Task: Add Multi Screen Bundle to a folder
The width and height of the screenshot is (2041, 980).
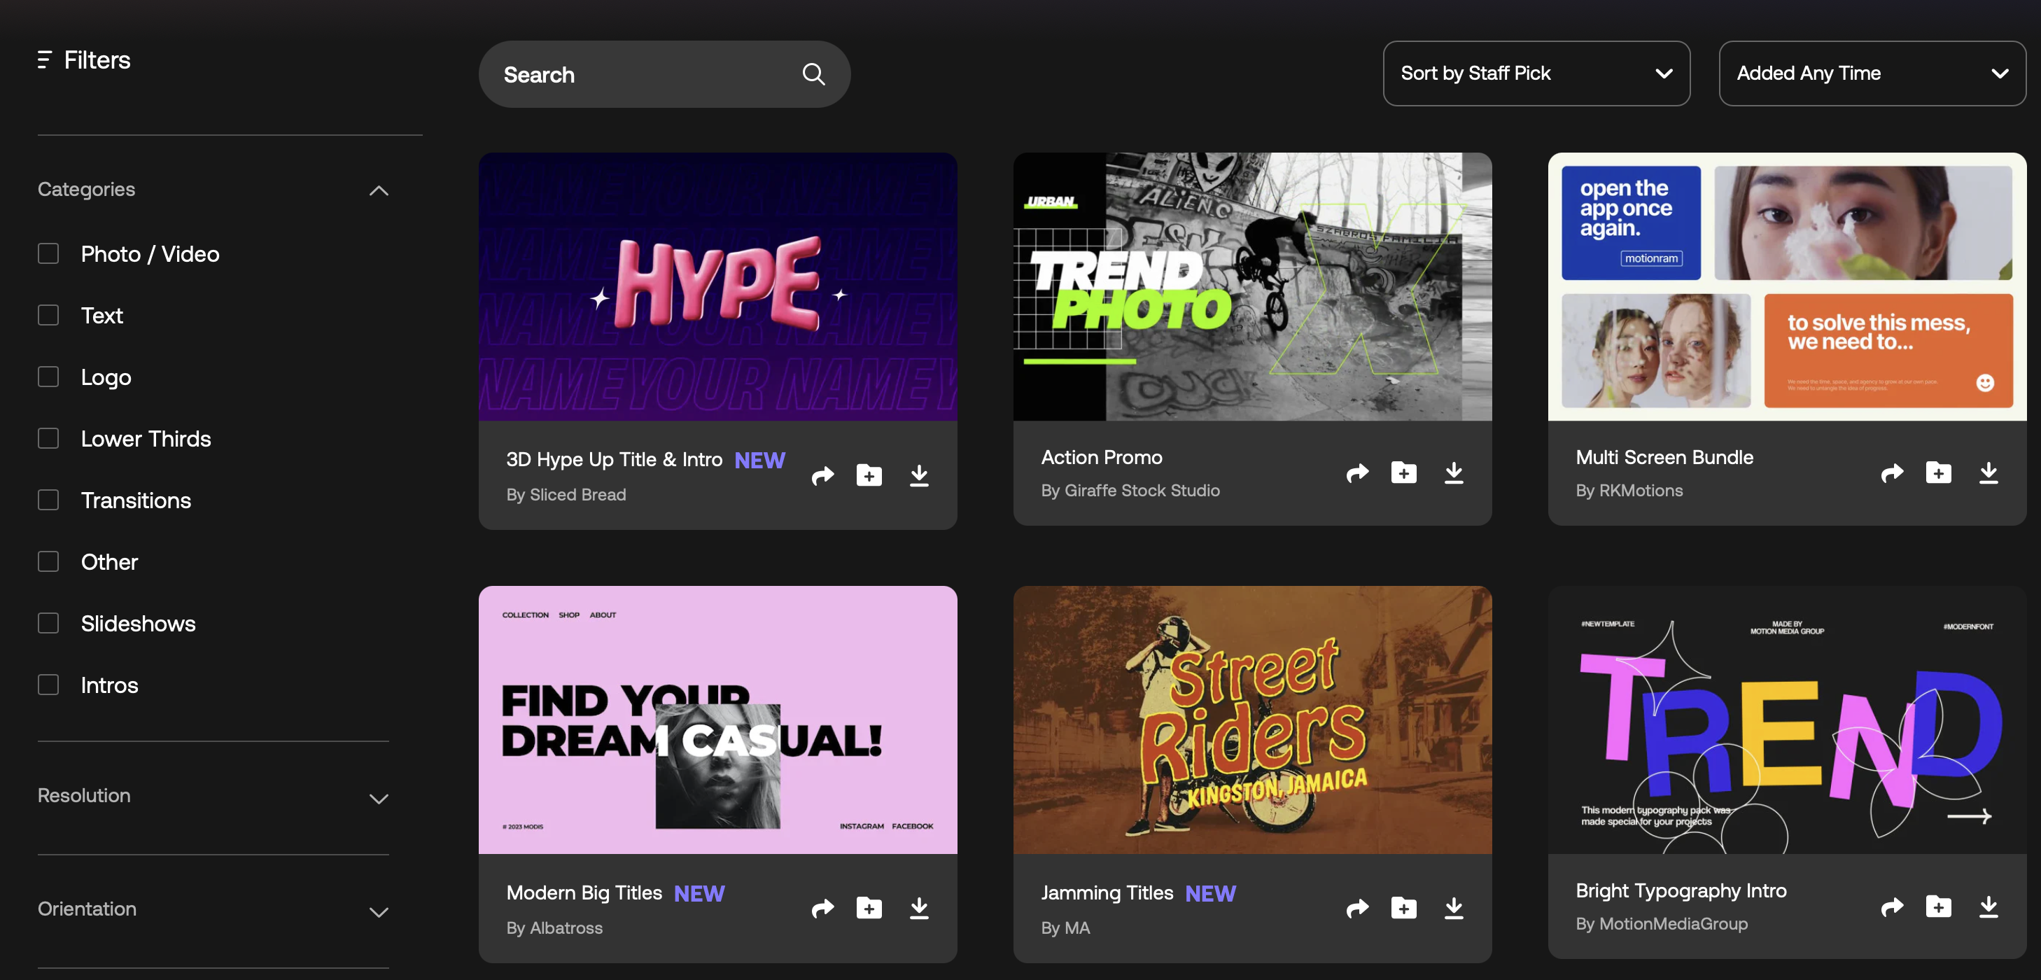Action: click(x=1938, y=473)
